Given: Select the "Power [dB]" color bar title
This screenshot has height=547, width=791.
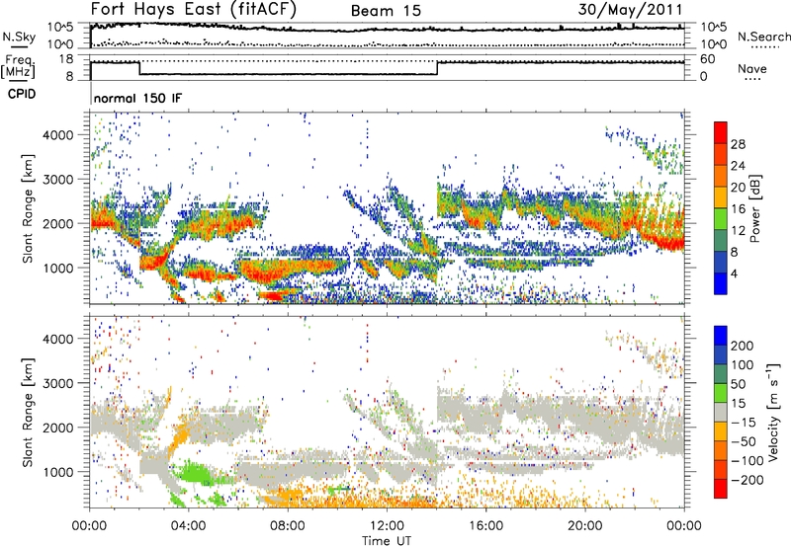Looking at the screenshot, I should tap(754, 208).
